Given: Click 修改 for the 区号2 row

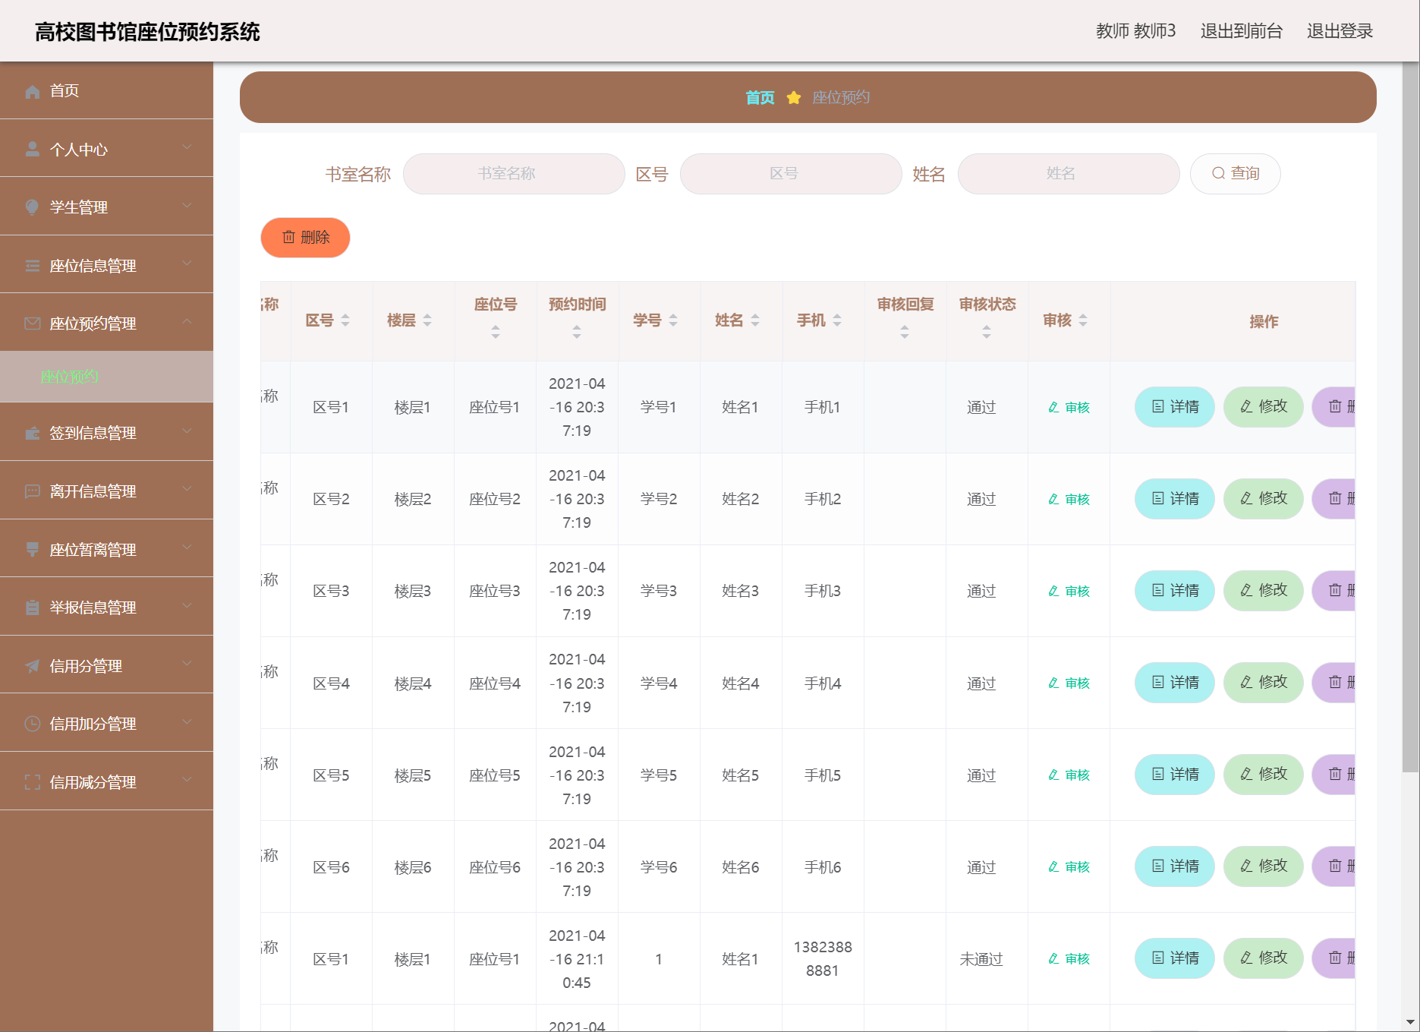Looking at the screenshot, I should pyautogui.click(x=1263, y=499).
